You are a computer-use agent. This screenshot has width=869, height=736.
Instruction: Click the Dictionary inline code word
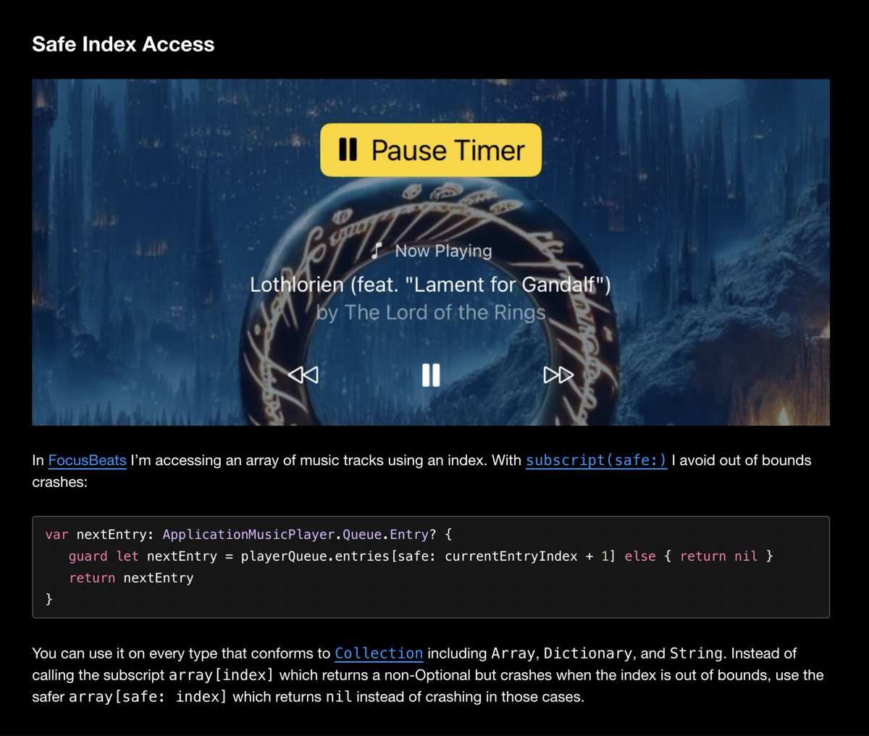coord(587,653)
